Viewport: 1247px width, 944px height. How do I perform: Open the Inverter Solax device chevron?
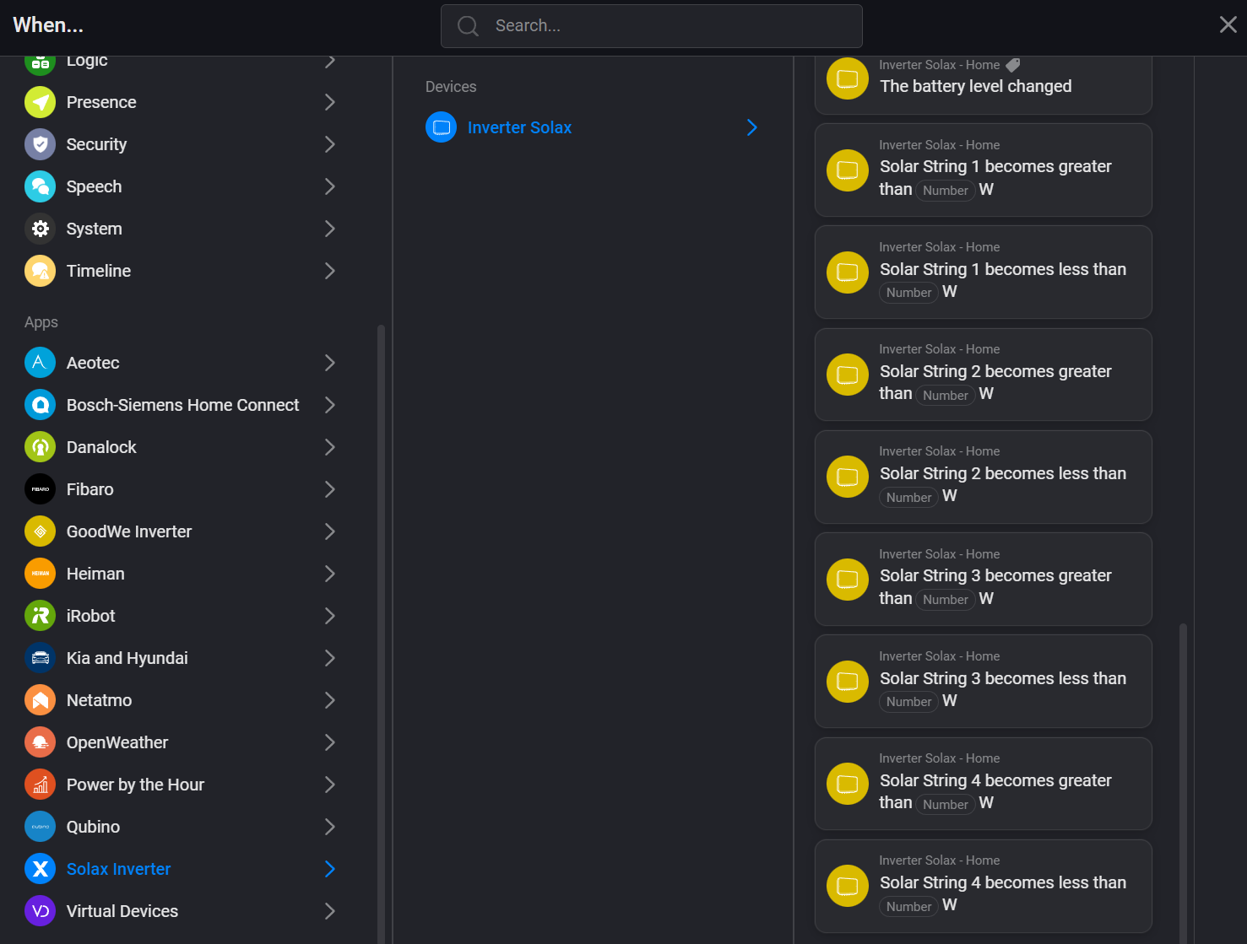click(752, 127)
